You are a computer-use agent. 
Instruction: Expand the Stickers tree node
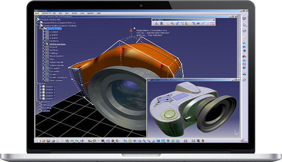click(x=37, y=83)
